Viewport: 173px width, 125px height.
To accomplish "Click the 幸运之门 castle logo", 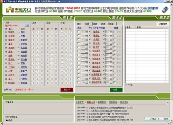I will tap(18, 10).
